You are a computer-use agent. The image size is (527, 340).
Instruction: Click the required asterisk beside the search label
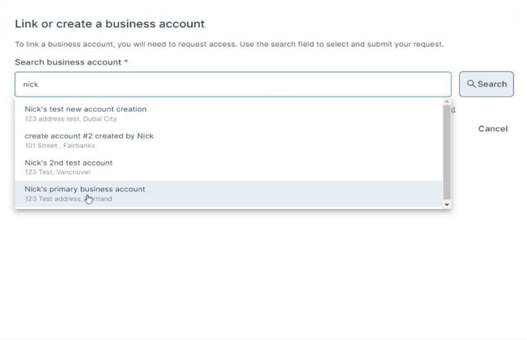coord(126,62)
